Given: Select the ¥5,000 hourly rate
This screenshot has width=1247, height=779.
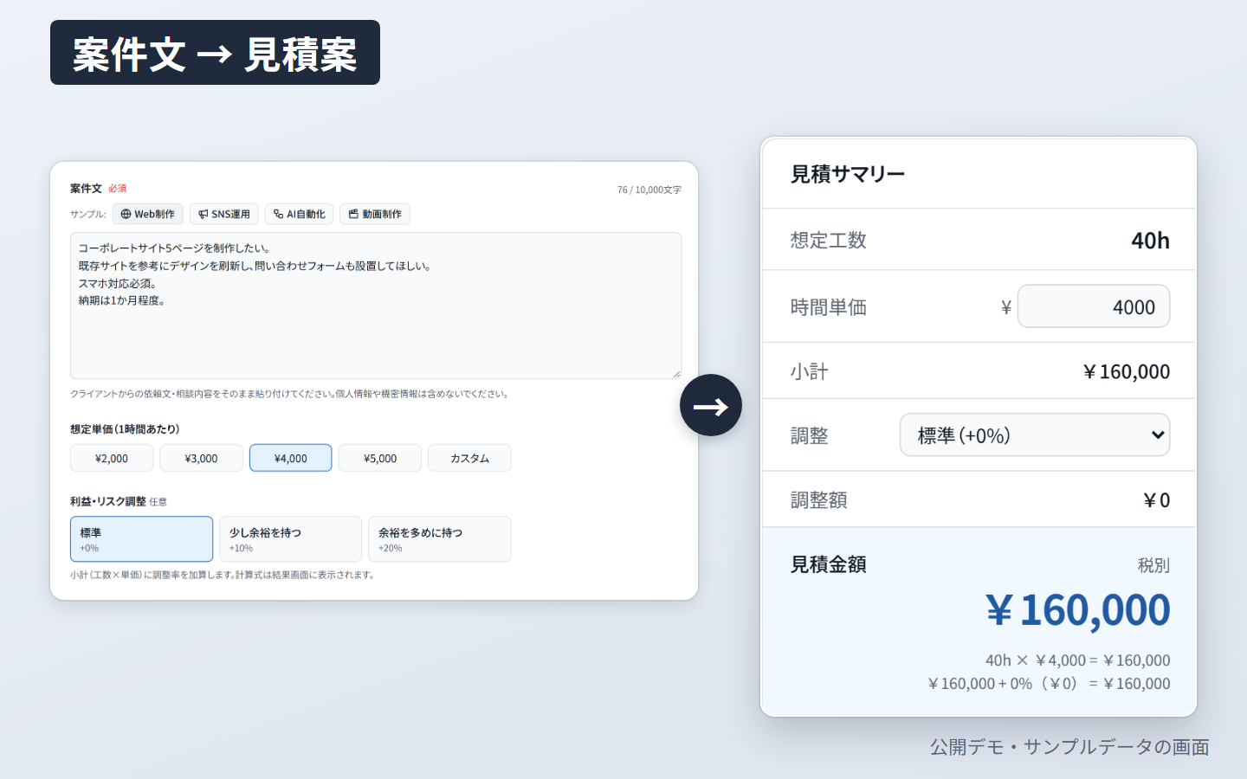Looking at the screenshot, I should coord(380,458).
